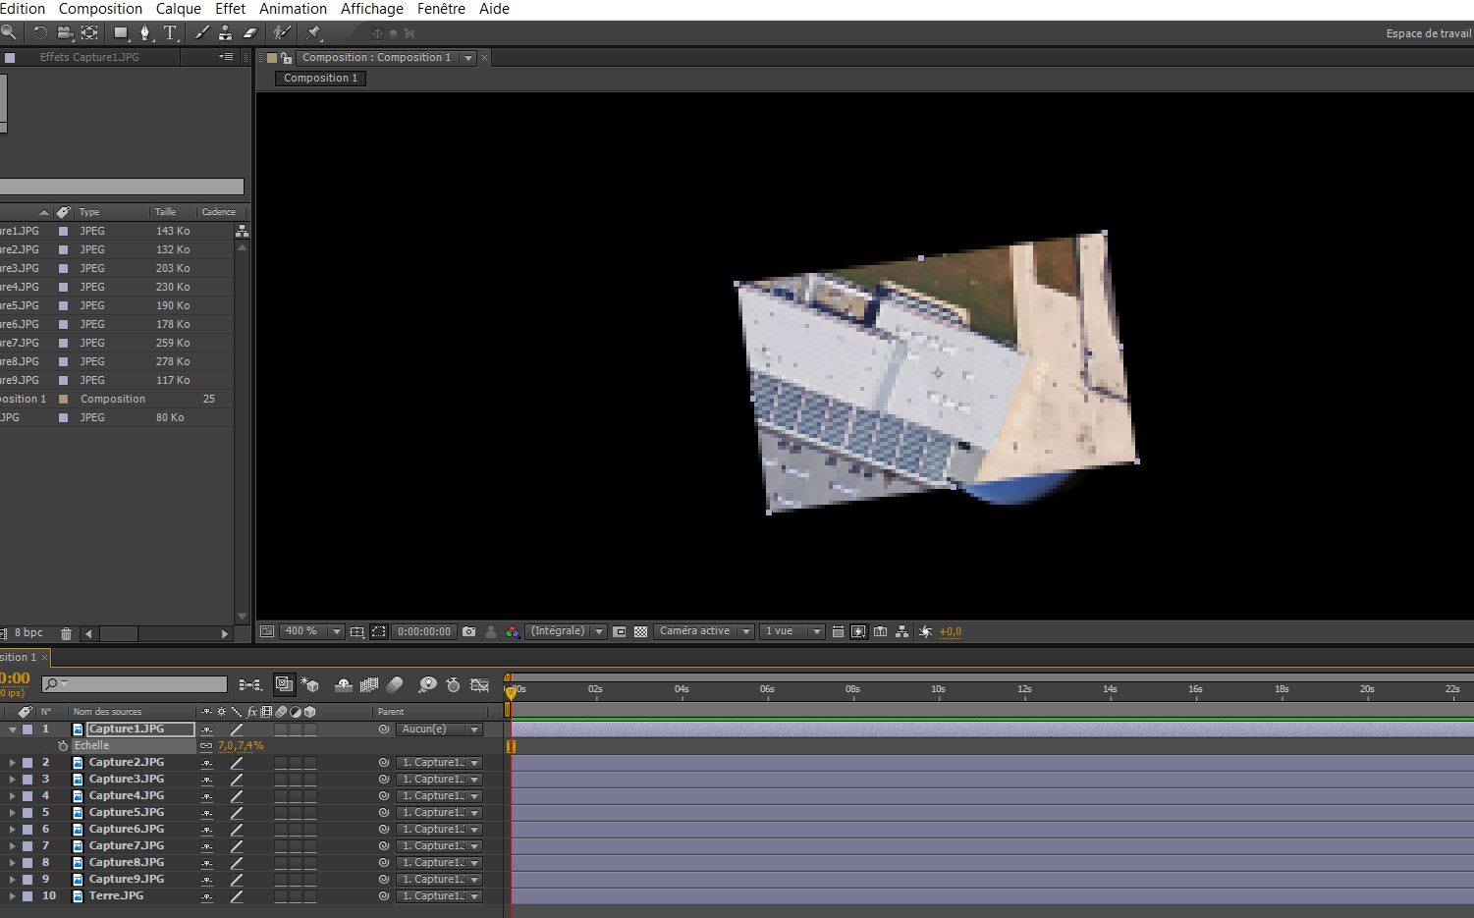Image resolution: width=1474 pixels, height=918 pixels.
Task: Open Effet menu
Action: coord(230,9)
